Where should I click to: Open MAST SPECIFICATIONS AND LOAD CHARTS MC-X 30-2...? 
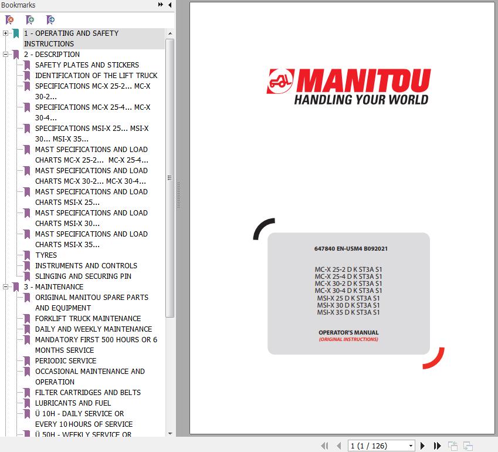[92, 176]
